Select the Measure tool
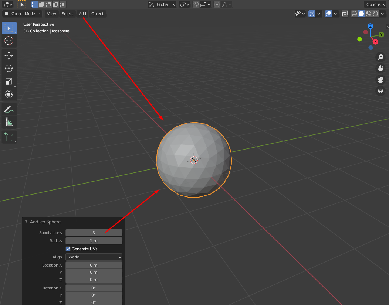Screen dimensions: 389x305 [x=9, y=122]
